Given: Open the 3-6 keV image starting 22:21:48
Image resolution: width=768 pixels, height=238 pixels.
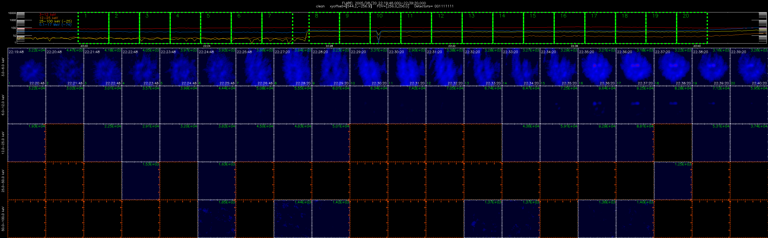Looking at the screenshot, I should 103,67.
